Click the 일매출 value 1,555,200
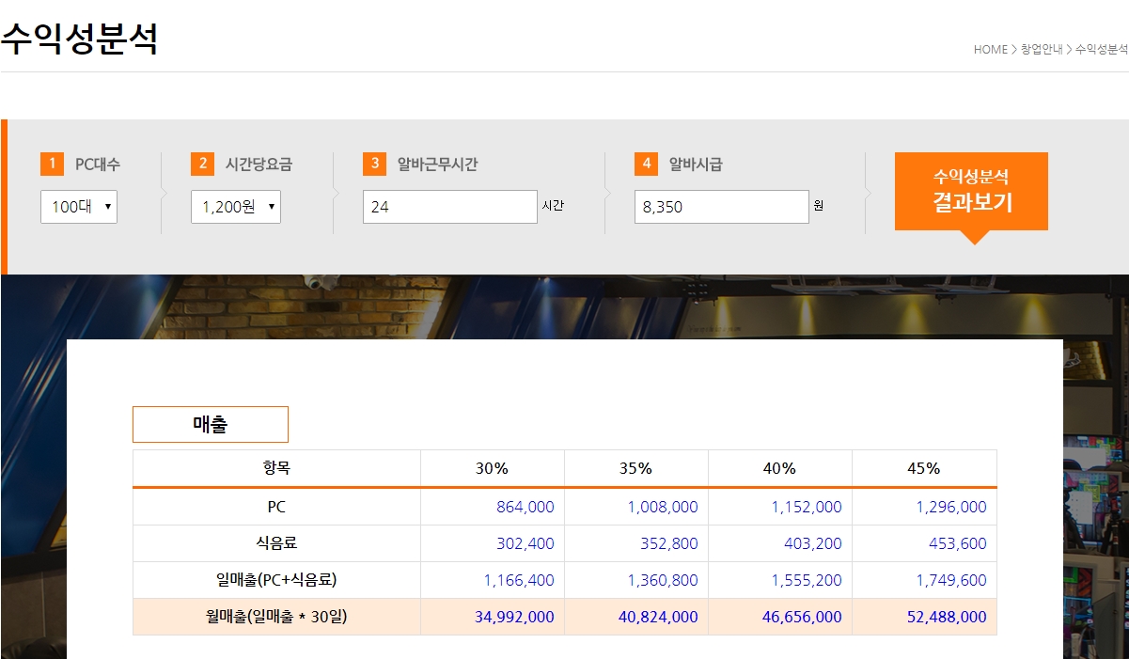This screenshot has width=1129, height=659. (x=806, y=580)
